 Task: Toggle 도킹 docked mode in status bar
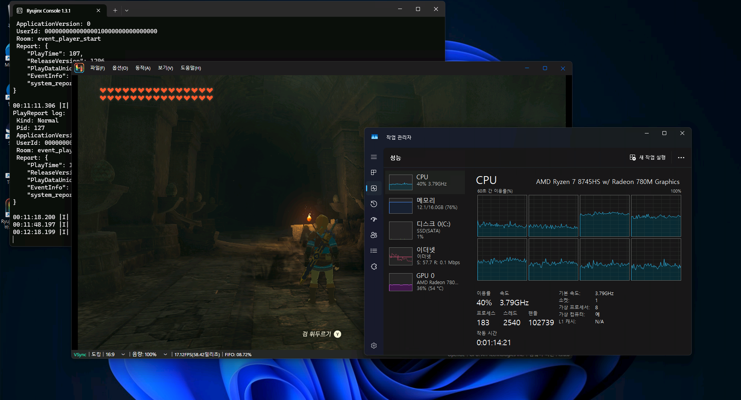96,355
